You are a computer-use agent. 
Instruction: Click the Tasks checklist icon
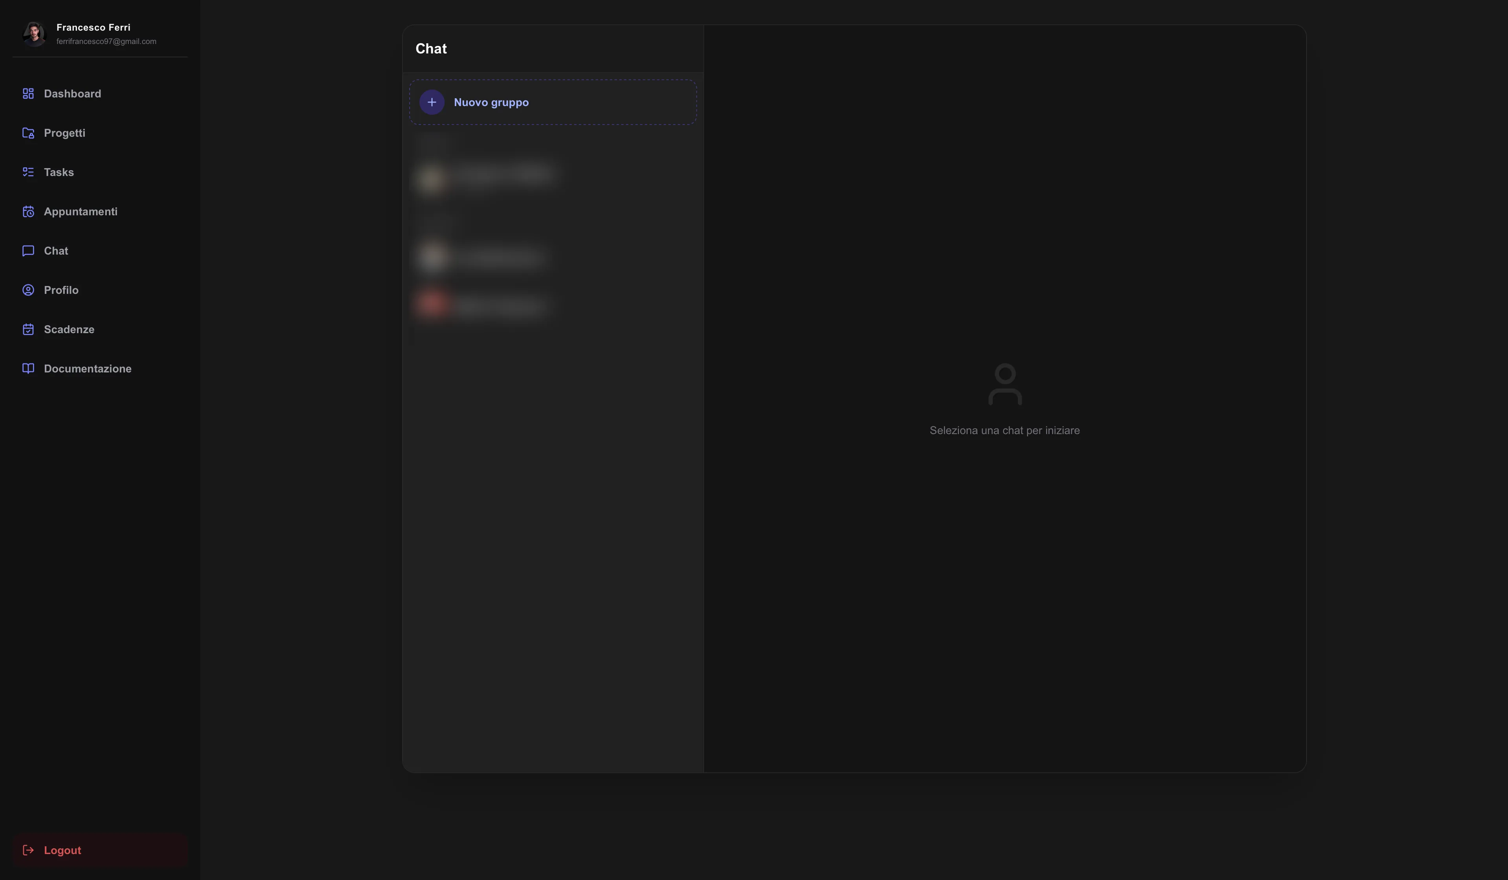coord(28,172)
